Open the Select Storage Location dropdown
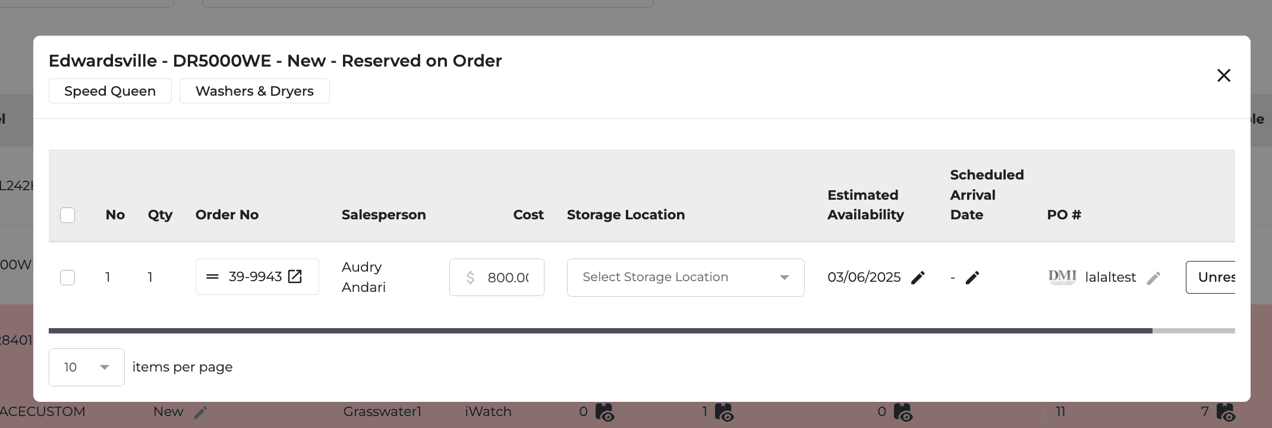This screenshot has width=1272, height=428. point(685,278)
